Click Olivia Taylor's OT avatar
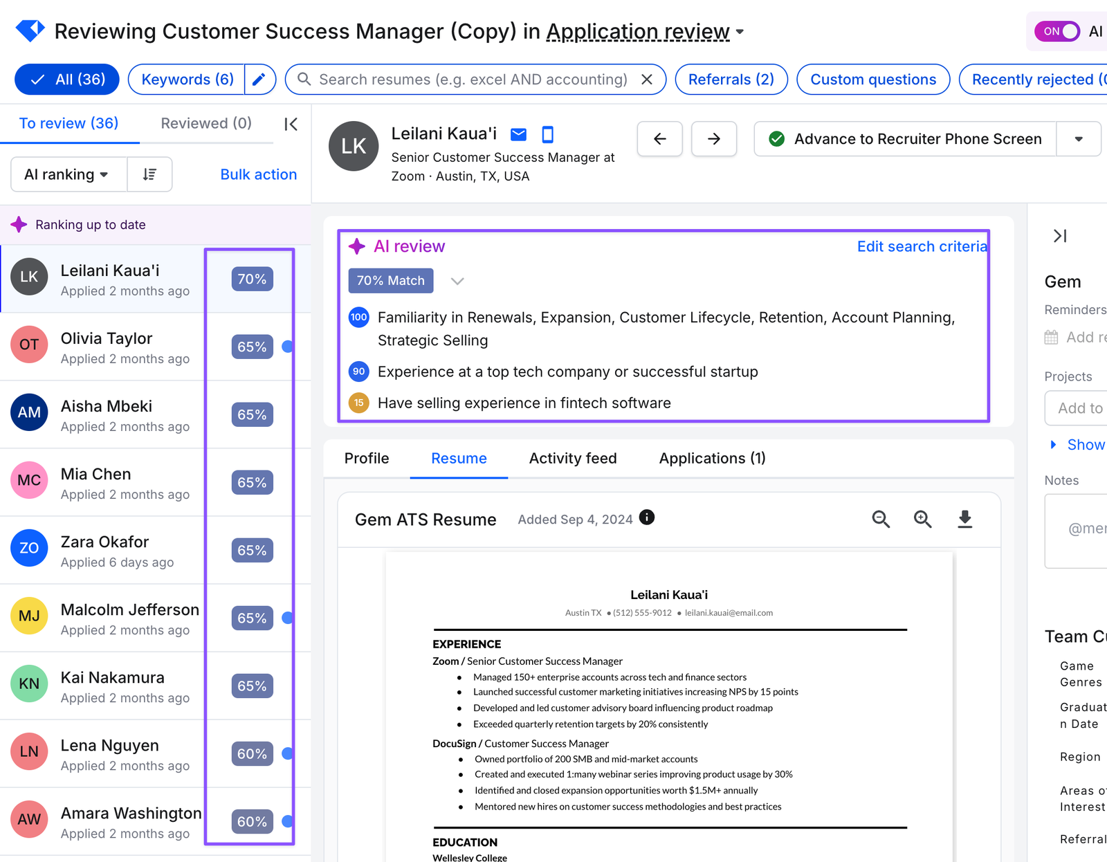 29,345
